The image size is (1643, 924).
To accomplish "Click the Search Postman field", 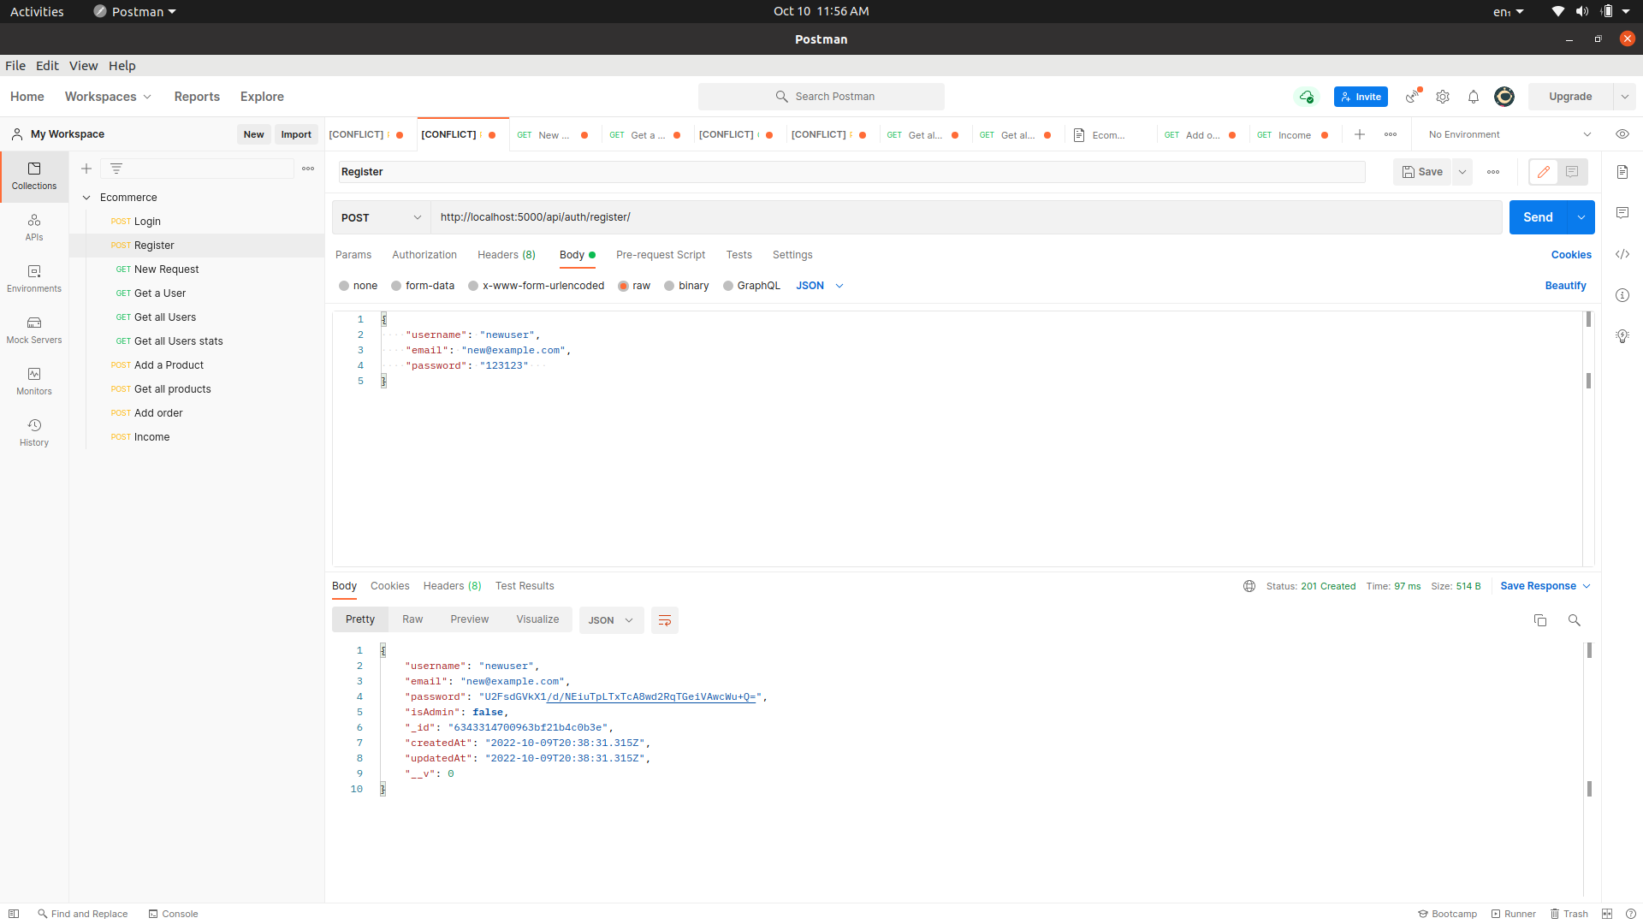I will (821, 97).
